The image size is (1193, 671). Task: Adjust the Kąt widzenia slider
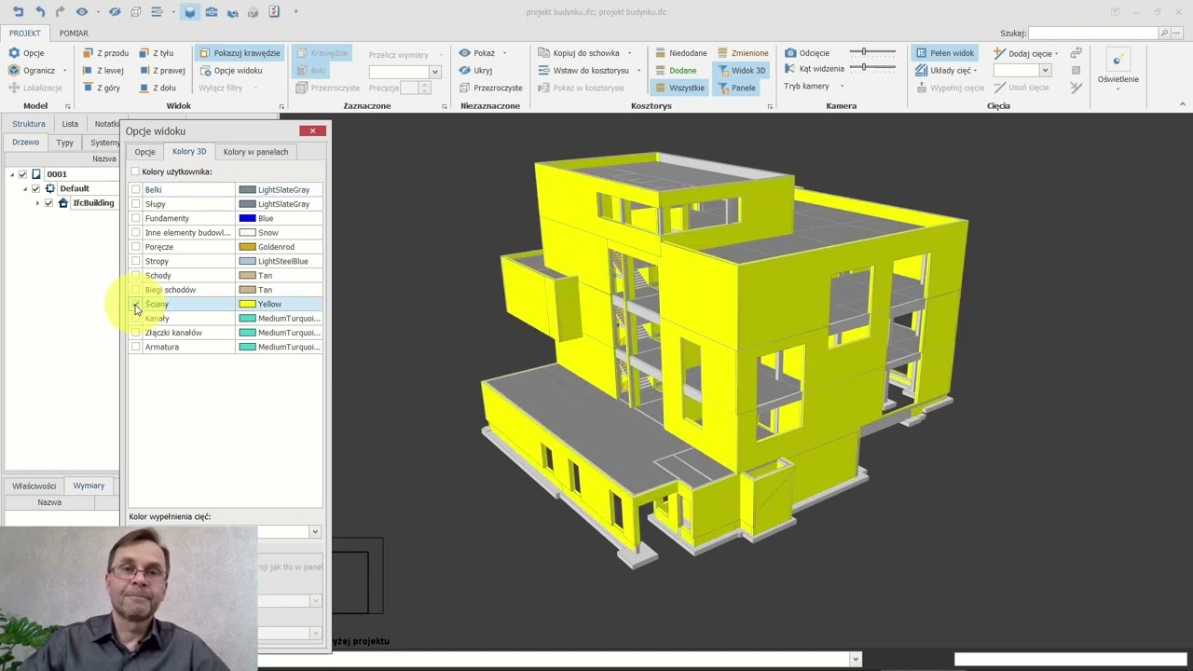pyautogui.click(x=872, y=68)
